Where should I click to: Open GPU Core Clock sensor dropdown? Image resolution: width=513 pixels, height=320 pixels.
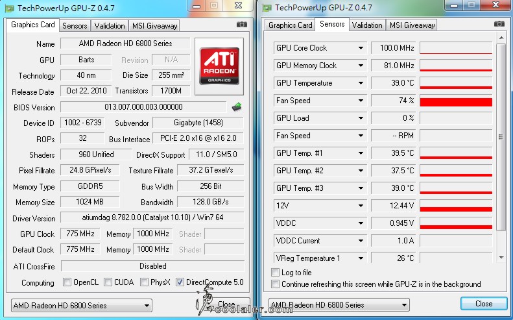[x=361, y=48]
